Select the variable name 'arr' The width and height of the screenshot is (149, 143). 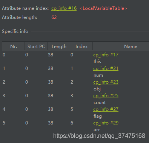click(97, 130)
